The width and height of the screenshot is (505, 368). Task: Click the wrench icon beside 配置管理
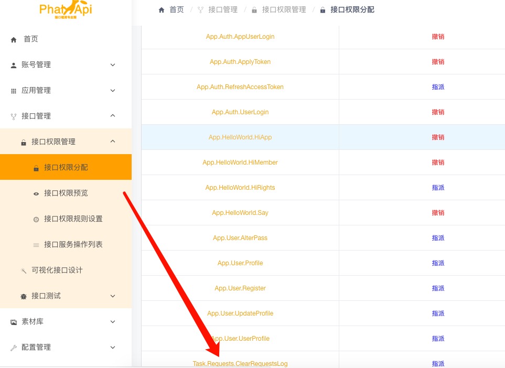click(14, 348)
